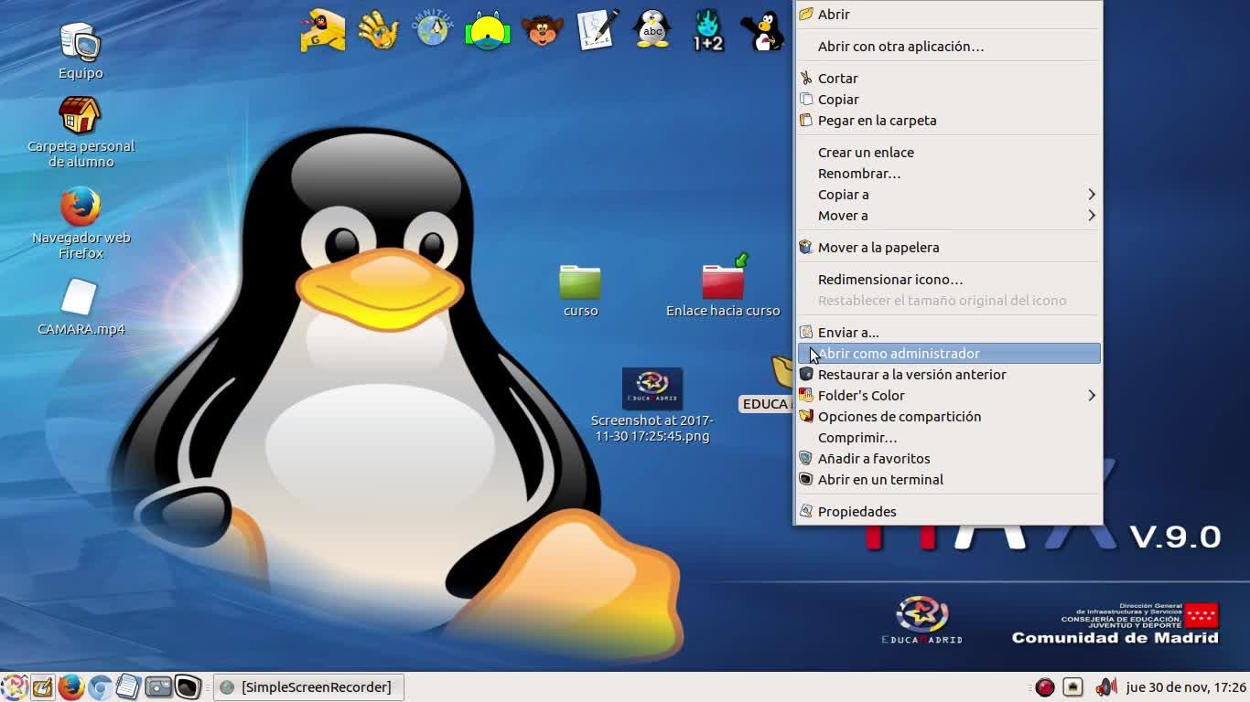This screenshot has height=702, width=1250.
Task: Open the clock showing jue 30 de nov
Action: tap(1186, 687)
